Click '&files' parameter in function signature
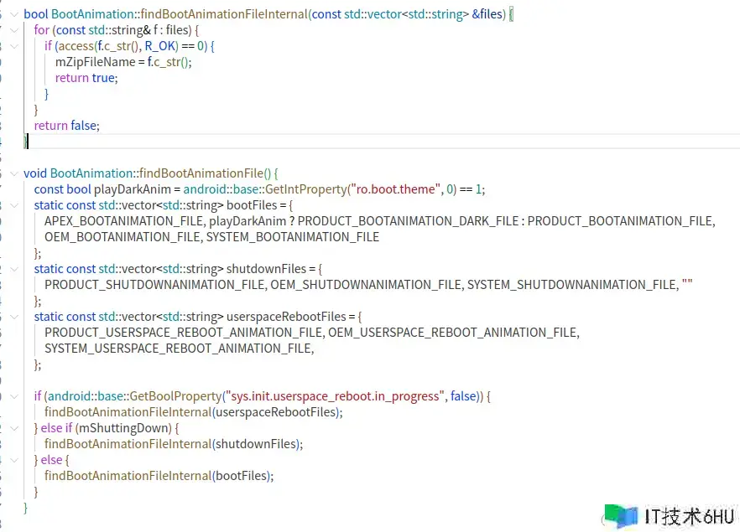Screen dimensions: 740x532 487,14
